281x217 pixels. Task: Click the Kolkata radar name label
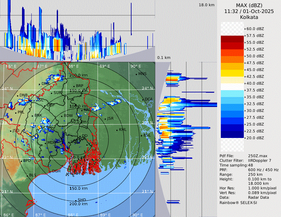click(249, 17)
